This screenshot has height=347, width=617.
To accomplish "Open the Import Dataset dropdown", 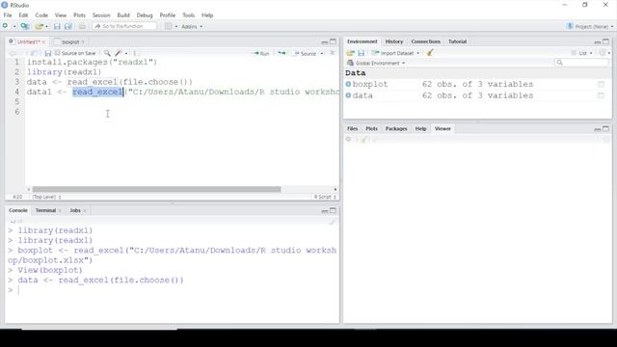I will pyautogui.click(x=396, y=53).
